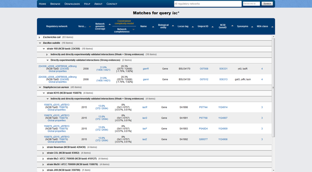This screenshot has width=312, height=172.
Task: Open the ganR gene link
Action: click(x=146, y=69)
